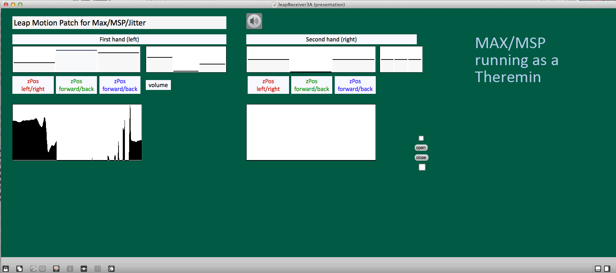This screenshot has height=273, width=616.
Task: Check the toggle box above open button
Action: pyautogui.click(x=421, y=138)
